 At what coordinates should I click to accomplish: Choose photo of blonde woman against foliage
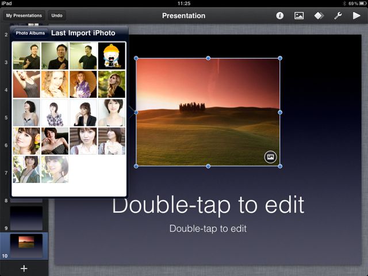112,85
